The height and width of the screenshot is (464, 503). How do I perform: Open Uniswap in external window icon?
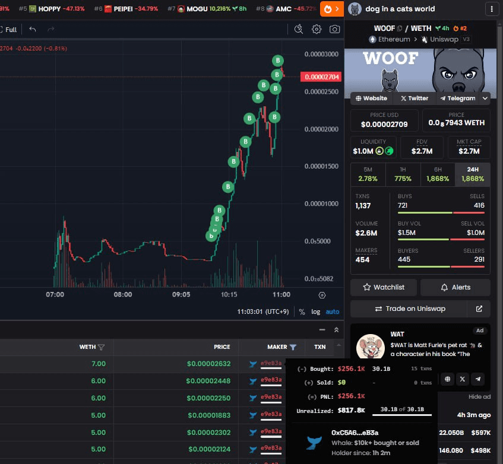479,309
